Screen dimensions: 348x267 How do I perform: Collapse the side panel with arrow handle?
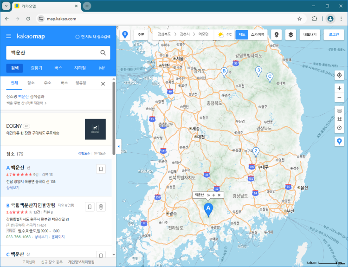118,146
